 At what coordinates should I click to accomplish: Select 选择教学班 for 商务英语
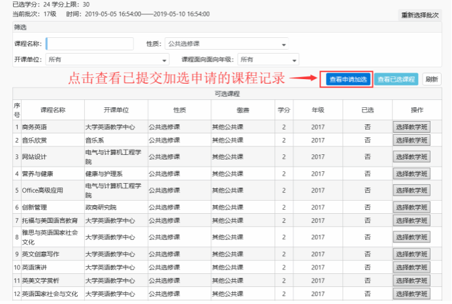click(412, 127)
